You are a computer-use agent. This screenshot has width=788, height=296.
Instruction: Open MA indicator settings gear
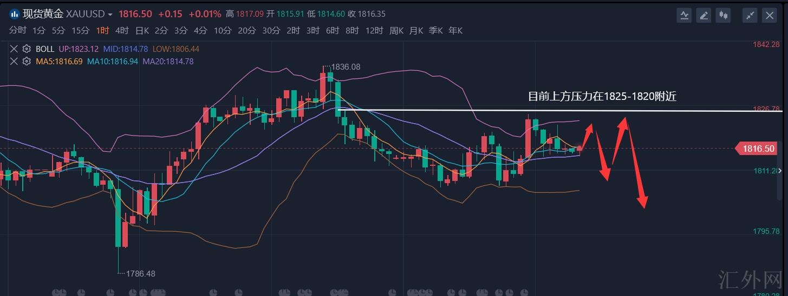point(26,62)
